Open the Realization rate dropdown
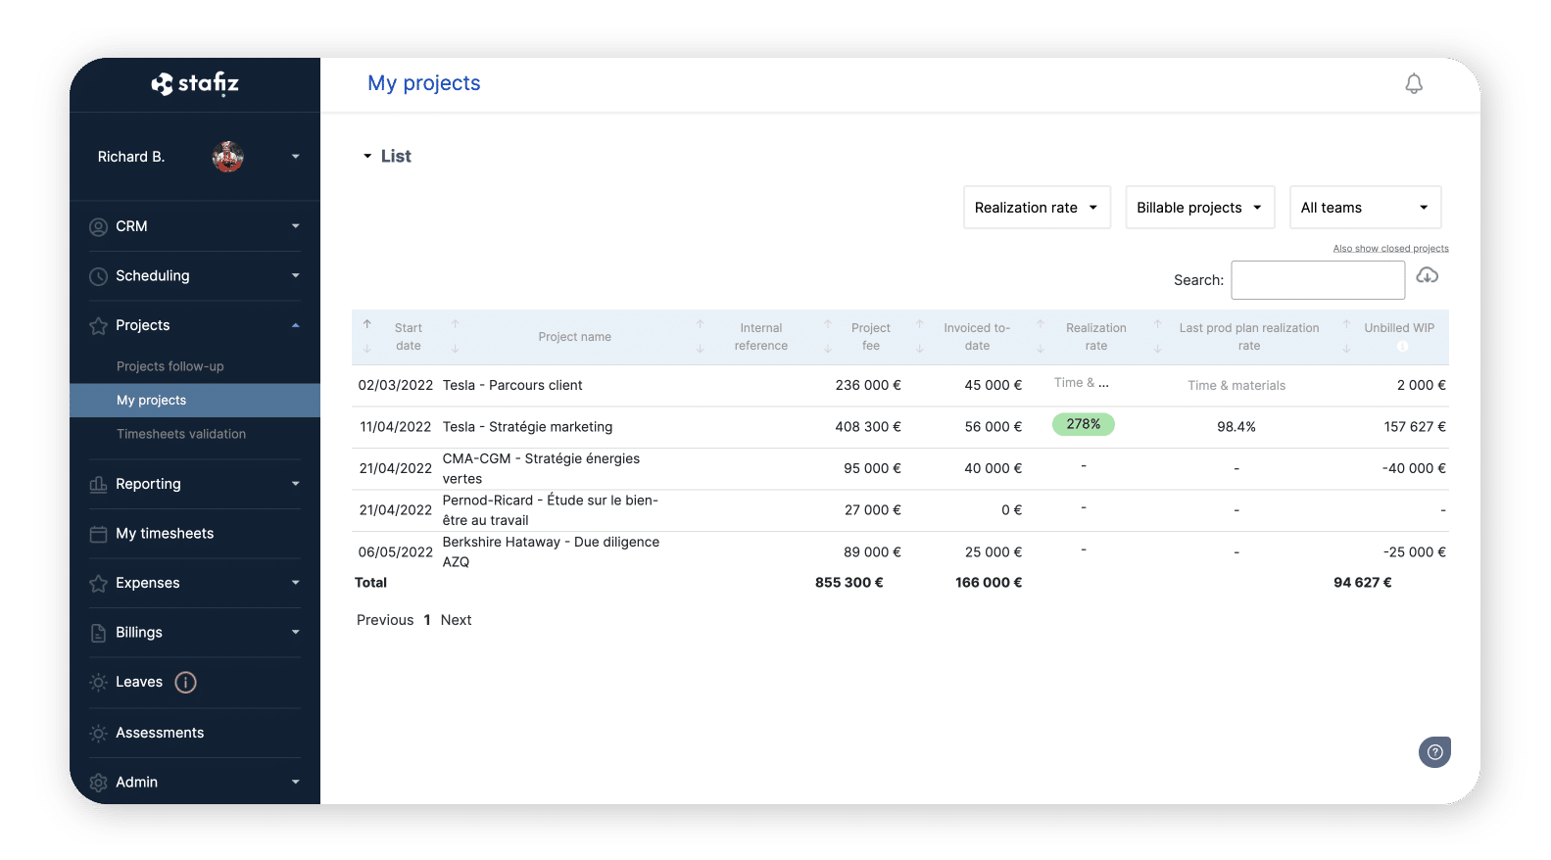 1037,208
